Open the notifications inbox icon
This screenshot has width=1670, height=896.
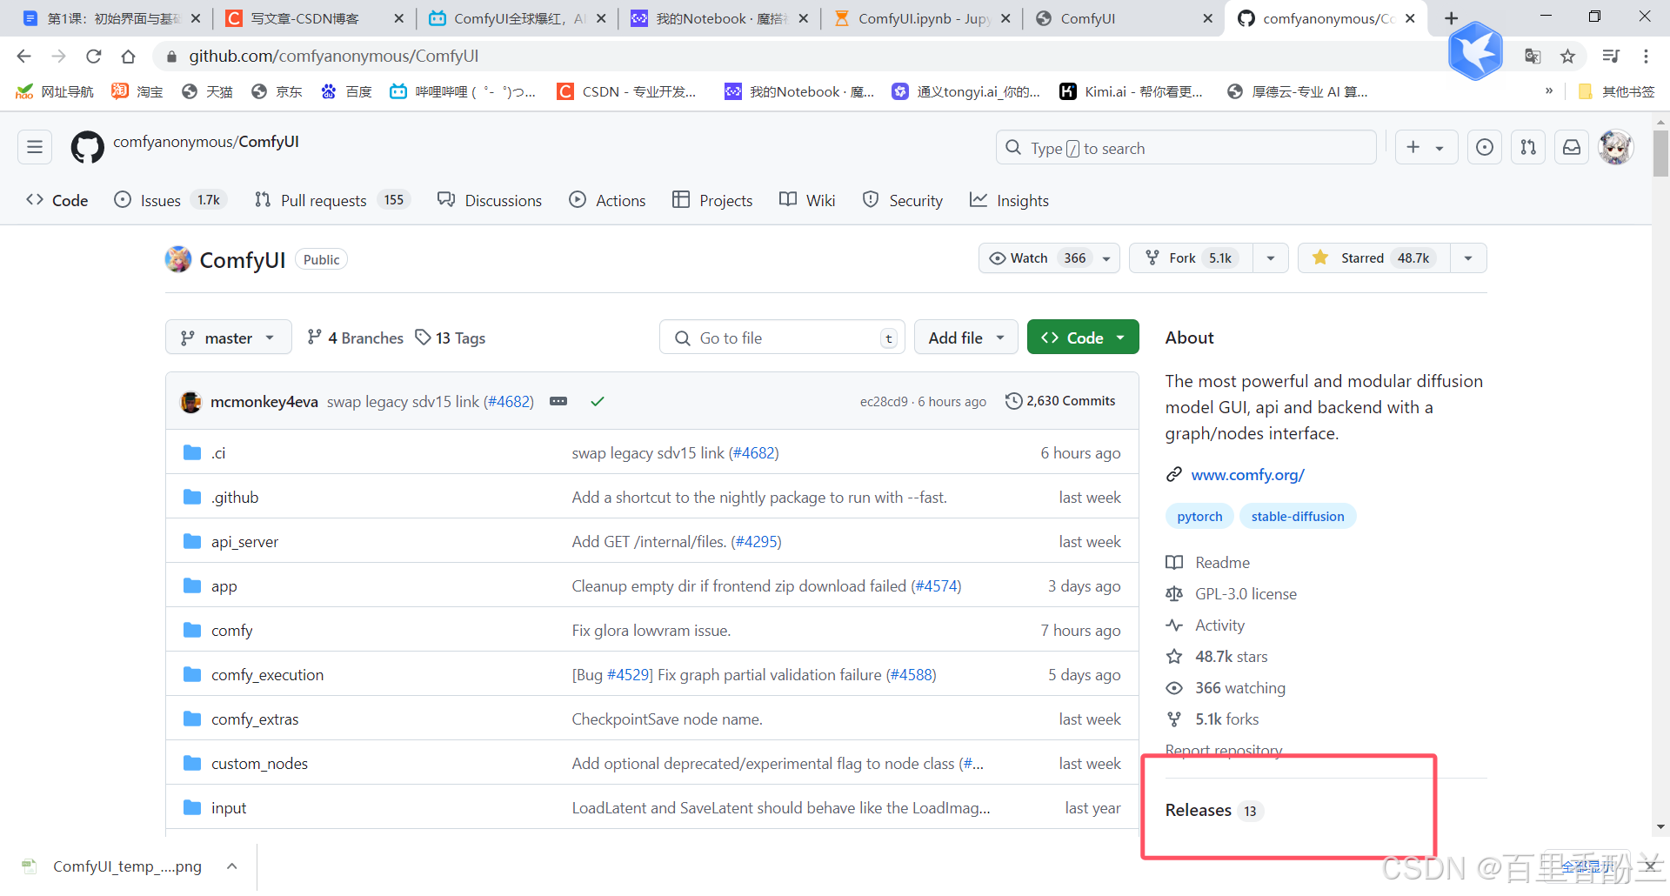pos(1572,147)
